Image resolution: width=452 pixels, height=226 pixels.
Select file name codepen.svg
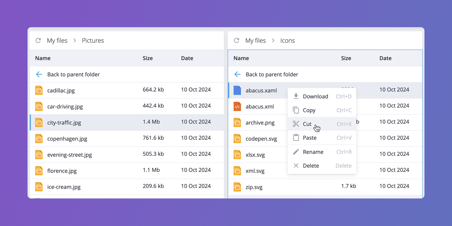[x=261, y=138]
